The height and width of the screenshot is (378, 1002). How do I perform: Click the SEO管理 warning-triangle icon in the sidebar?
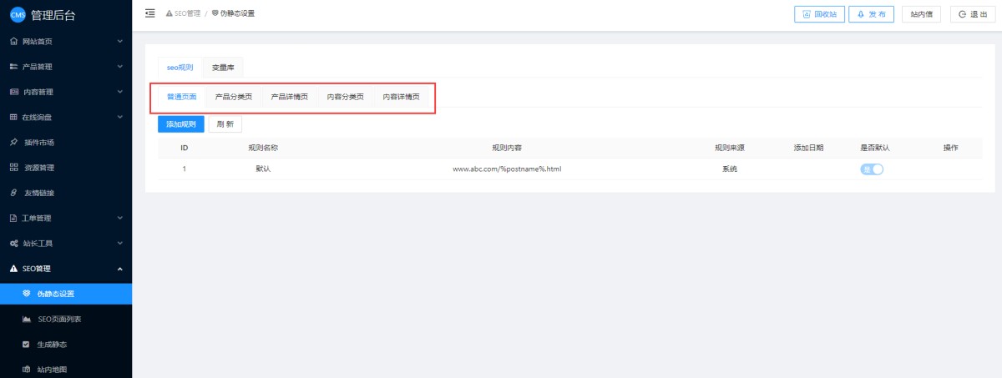13,269
